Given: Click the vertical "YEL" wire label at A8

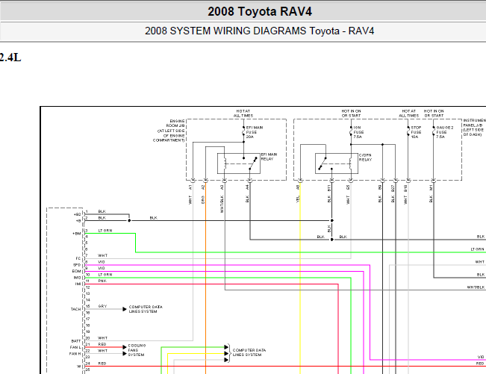Looking at the screenshot, I should tap(298, 199).
